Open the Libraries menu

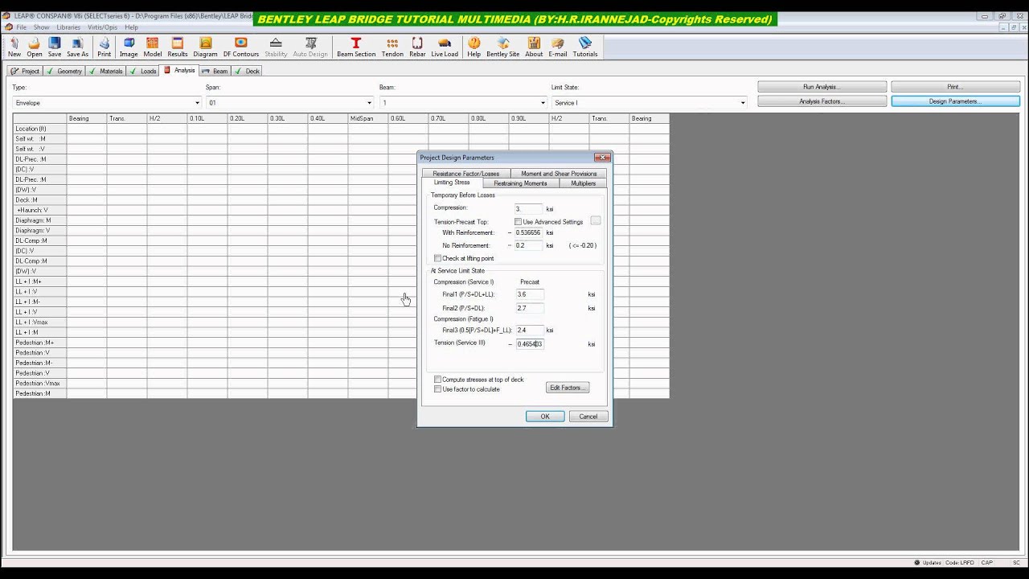point(68,27)
